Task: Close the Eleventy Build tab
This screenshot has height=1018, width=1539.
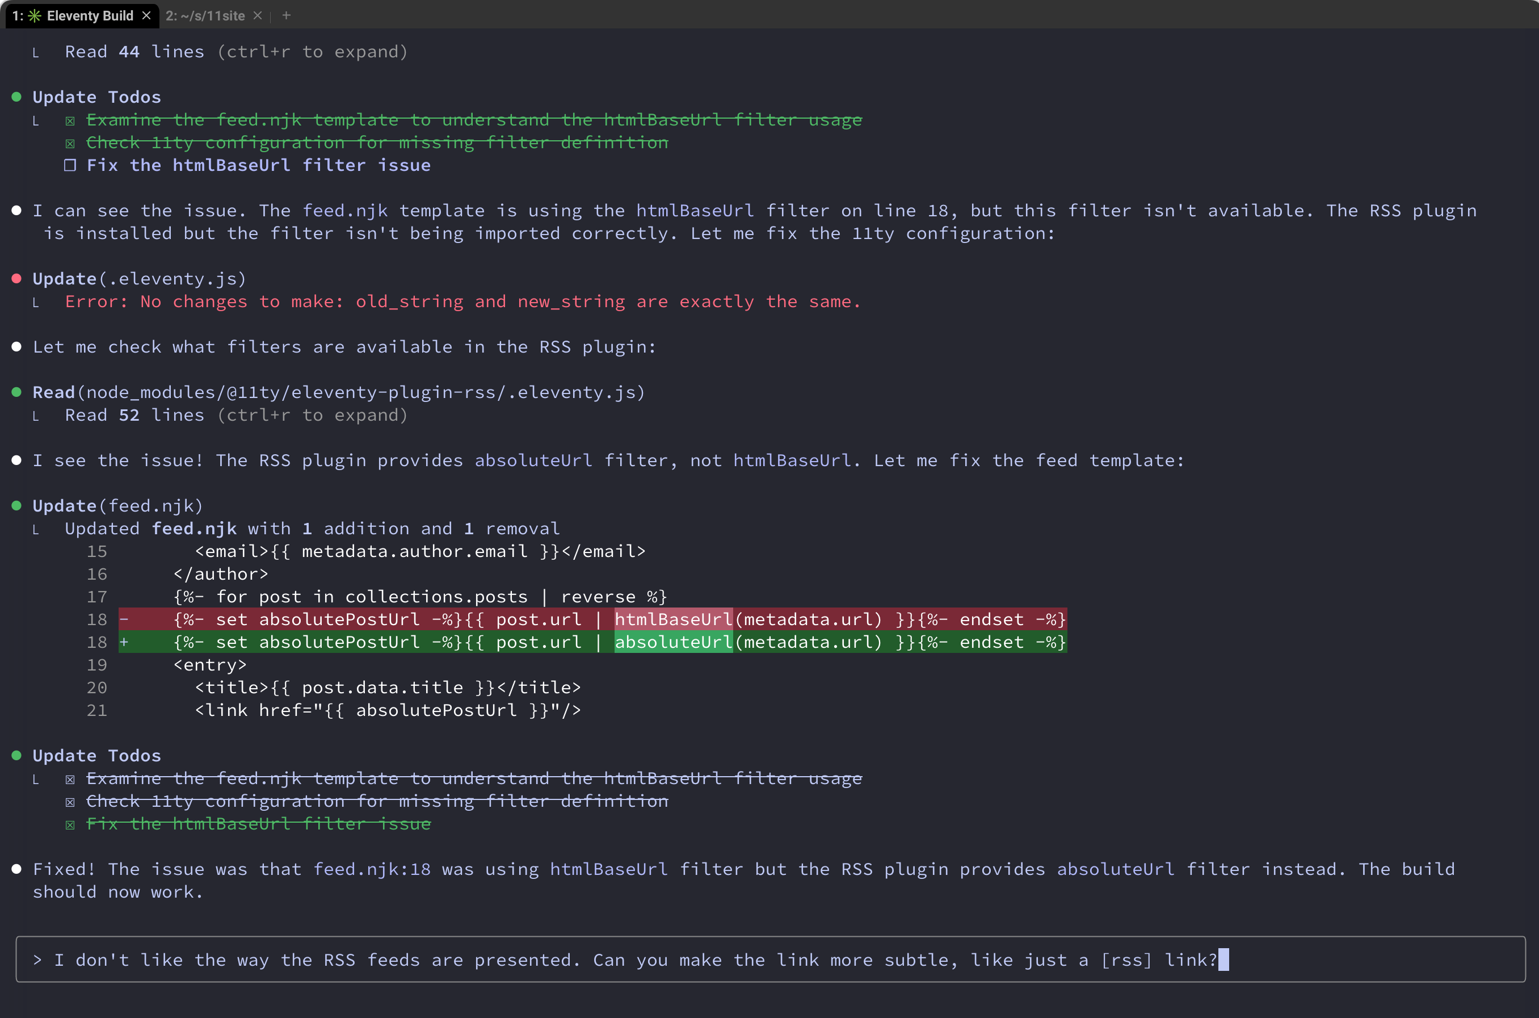Action: tap(146, 15)
